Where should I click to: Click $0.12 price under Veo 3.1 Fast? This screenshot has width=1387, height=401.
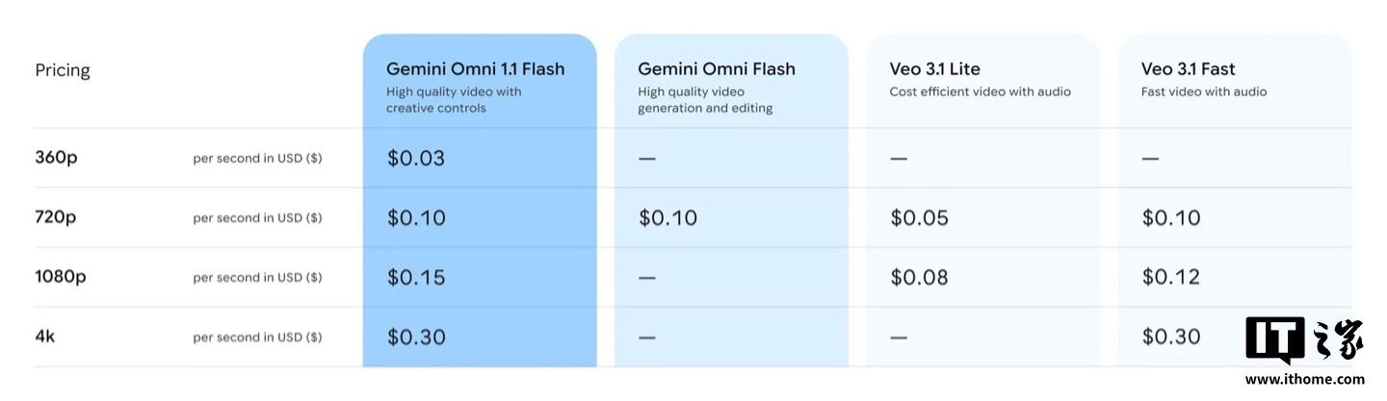1171,278
